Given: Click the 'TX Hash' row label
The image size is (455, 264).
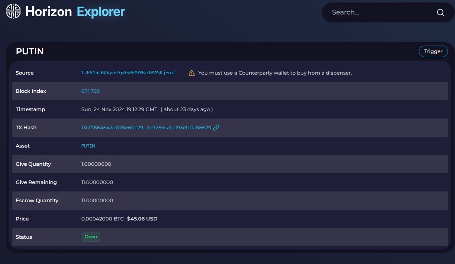Looking at the screenshot, I should [26, 128].
